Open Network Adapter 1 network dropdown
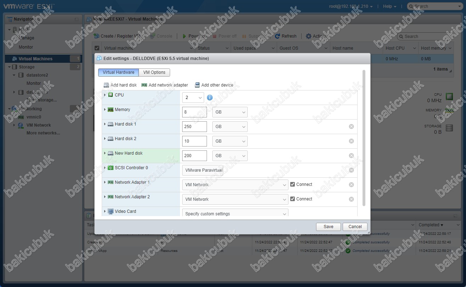The image size is (466, 287). click(235, 185)
